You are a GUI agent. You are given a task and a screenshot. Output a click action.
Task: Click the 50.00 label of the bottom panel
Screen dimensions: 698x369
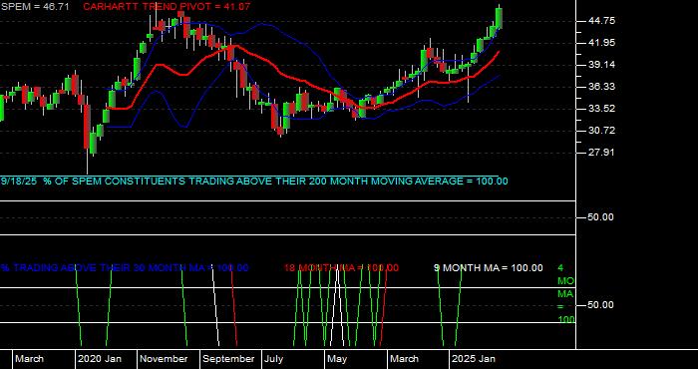[601, 305]
